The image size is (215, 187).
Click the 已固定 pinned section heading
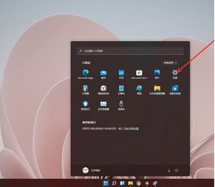(x=87, y=63)
